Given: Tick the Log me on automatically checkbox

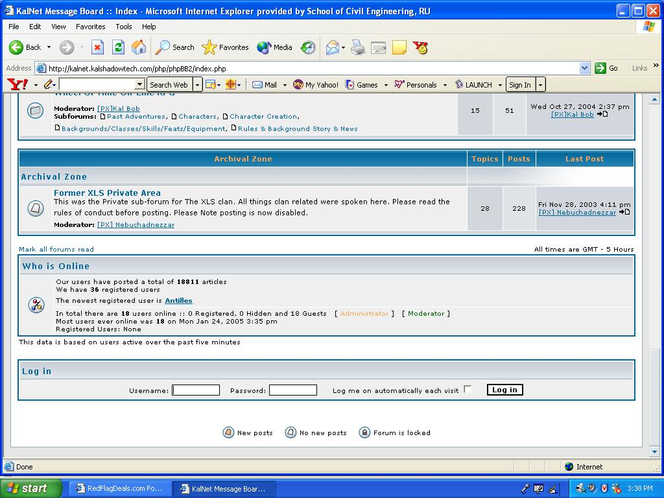Looking at the screenshot, I should point(468,389).
